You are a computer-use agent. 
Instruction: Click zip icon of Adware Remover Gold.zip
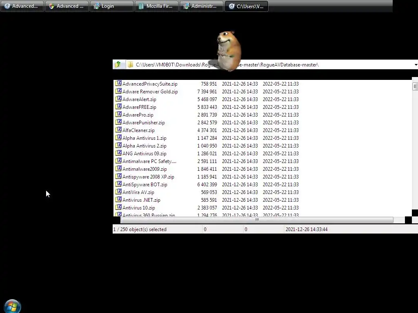tap(118, 91)
